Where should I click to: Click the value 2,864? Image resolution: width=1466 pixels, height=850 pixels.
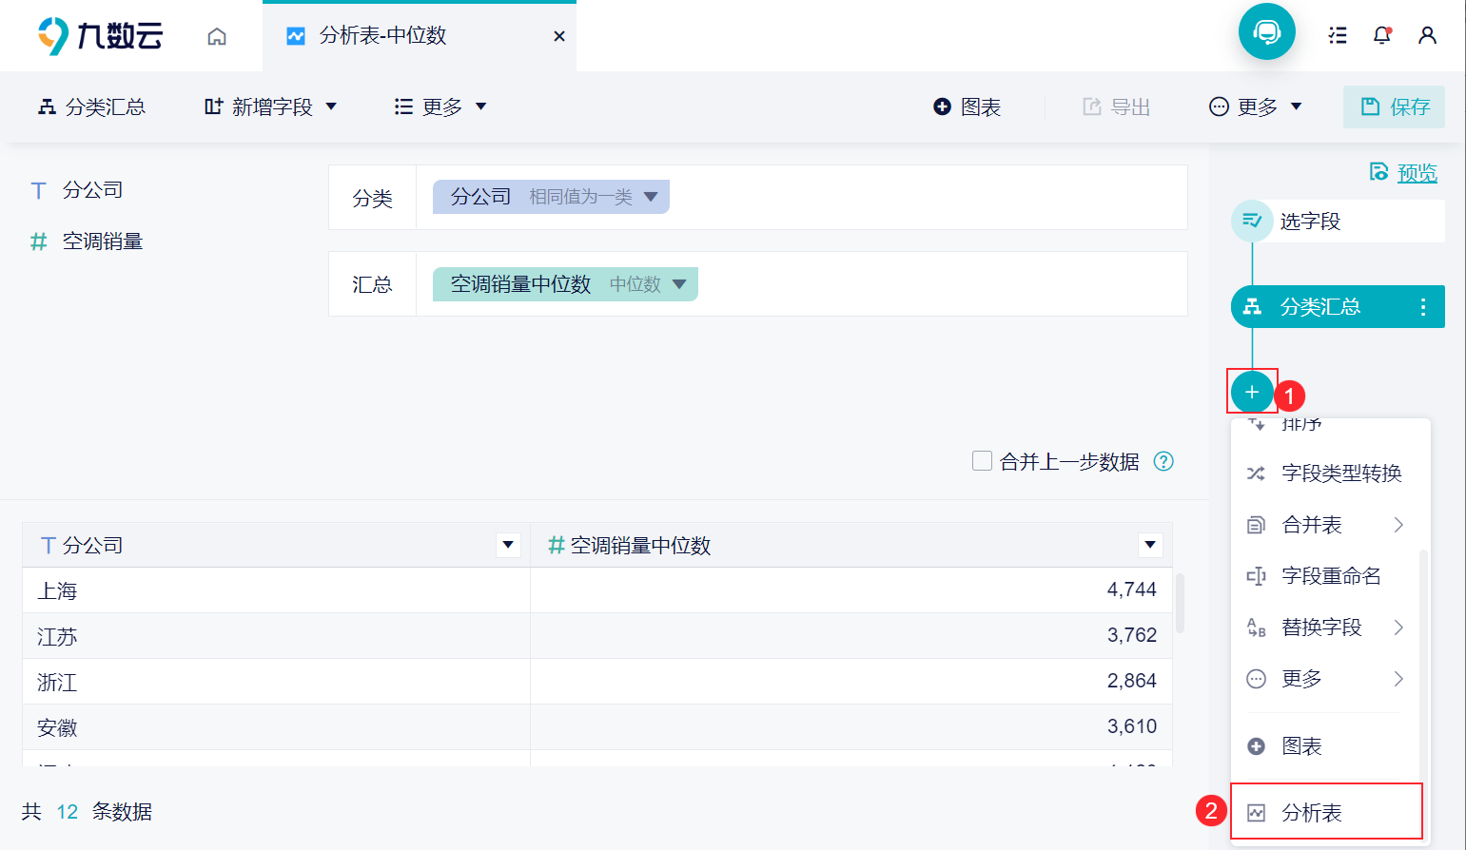pos(1132,681)
